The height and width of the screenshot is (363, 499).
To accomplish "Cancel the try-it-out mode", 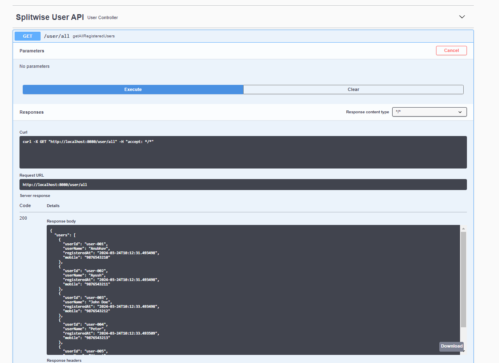I will click(451, 51).
